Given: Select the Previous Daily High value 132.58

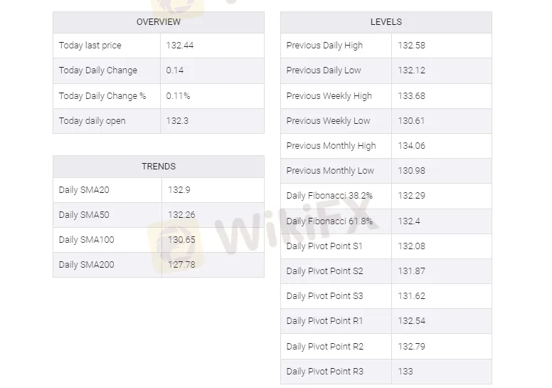Looking at the screenshot, I should click(412, 46).
